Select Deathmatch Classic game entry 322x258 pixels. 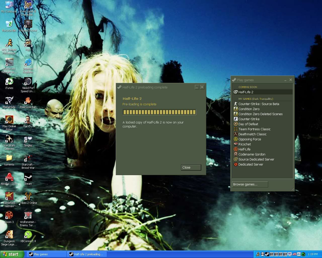(263, 134)
